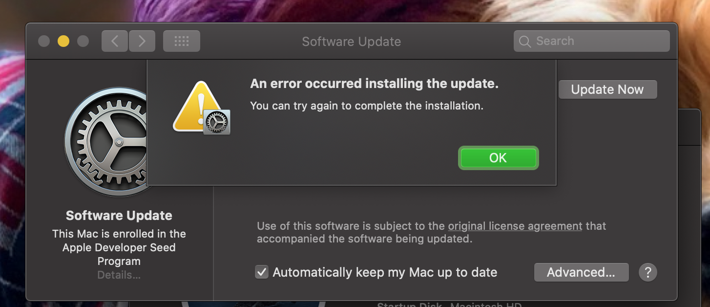Click the small gear badge on warning icon

click(217, 122)
